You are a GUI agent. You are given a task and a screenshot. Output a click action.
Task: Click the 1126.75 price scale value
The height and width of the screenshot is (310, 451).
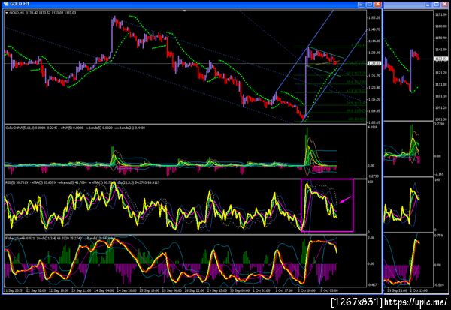point(374,76)
